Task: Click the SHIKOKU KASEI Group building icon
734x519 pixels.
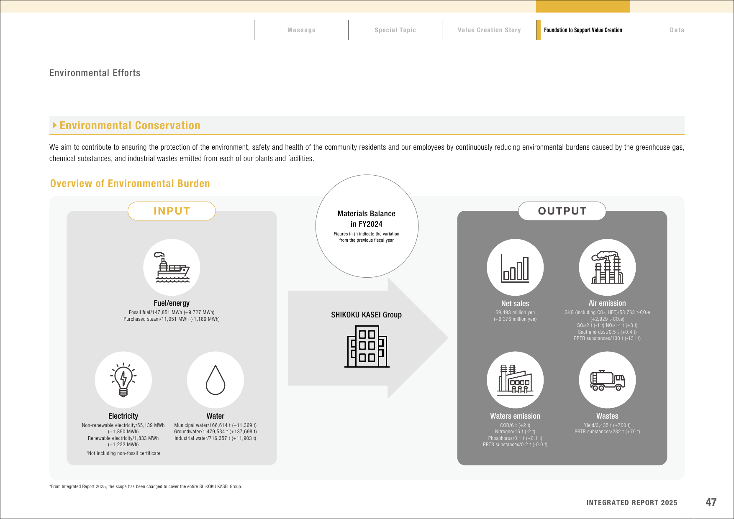Action: point(367,347)
